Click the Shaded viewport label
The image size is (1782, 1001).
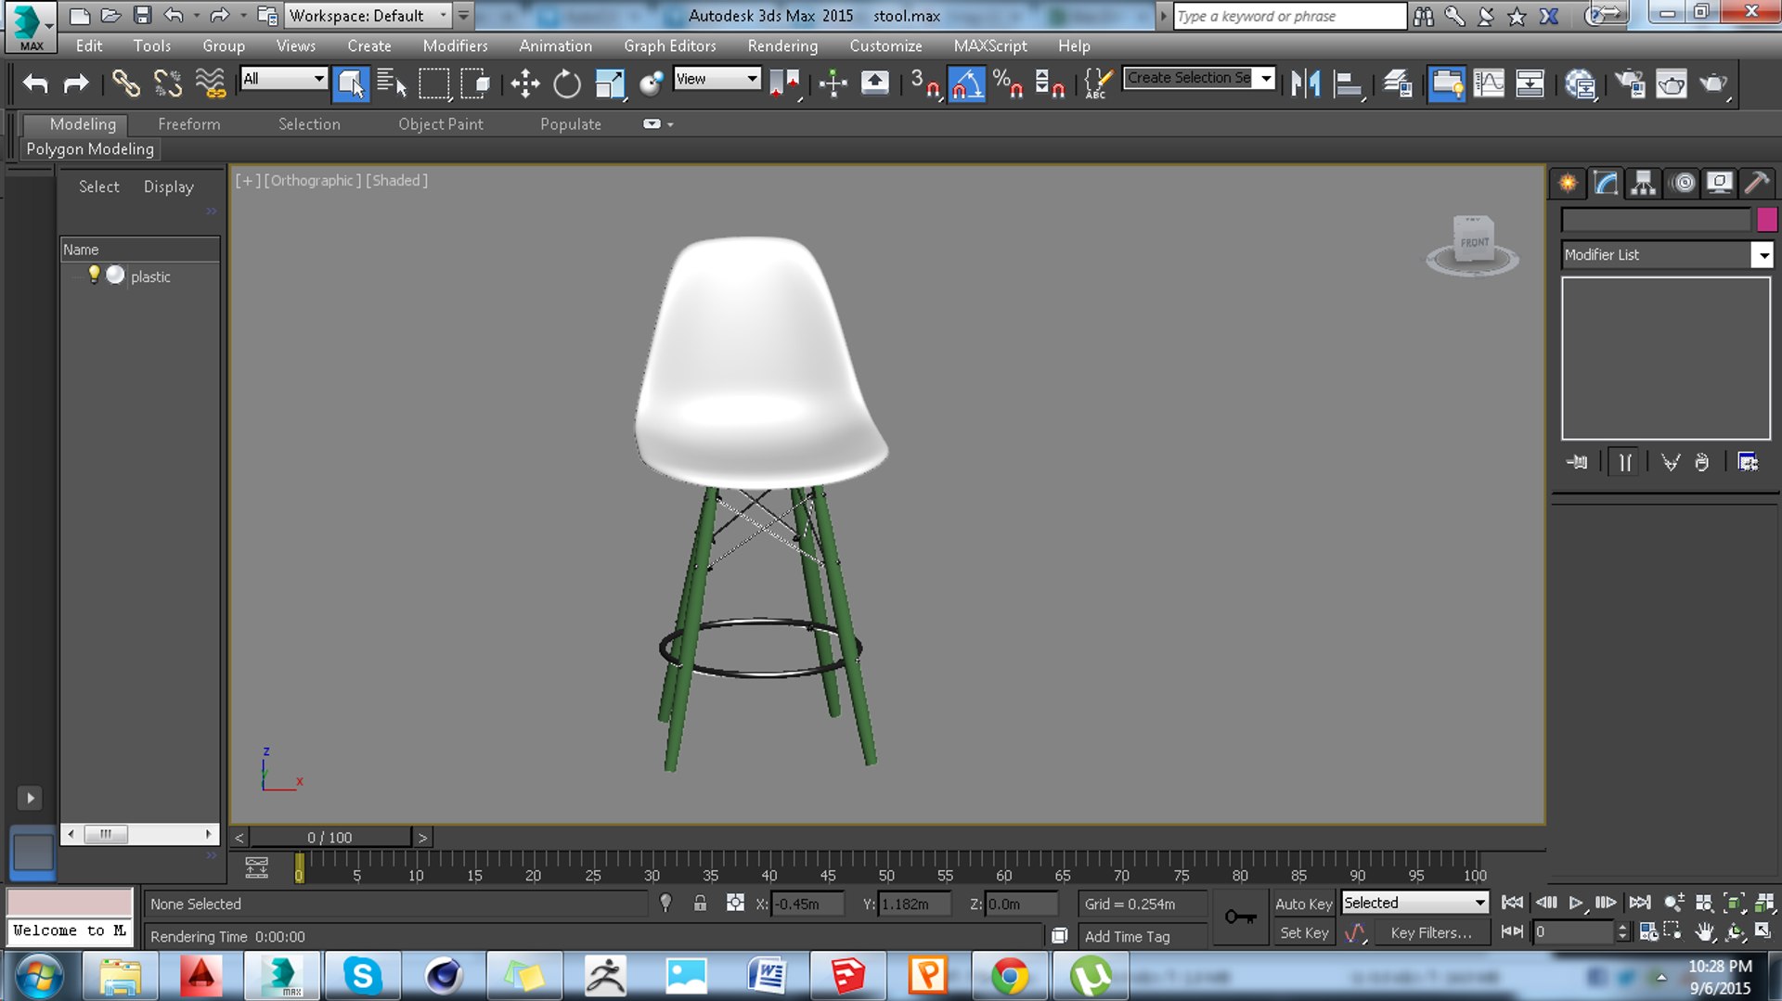coord(396,180)
